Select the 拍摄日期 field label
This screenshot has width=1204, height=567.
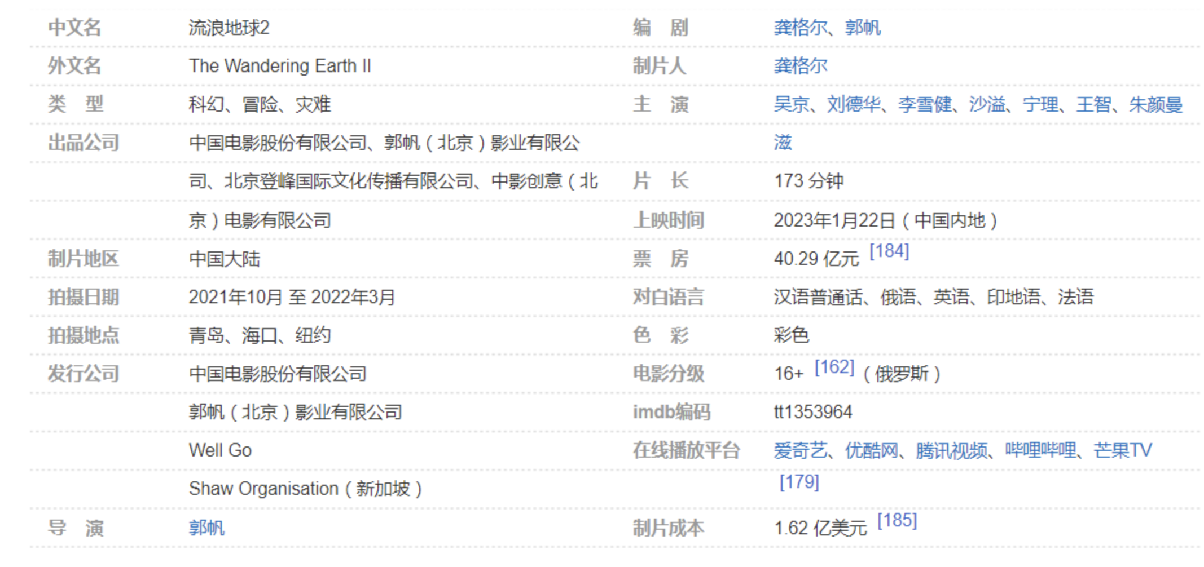tap(84, 296)
